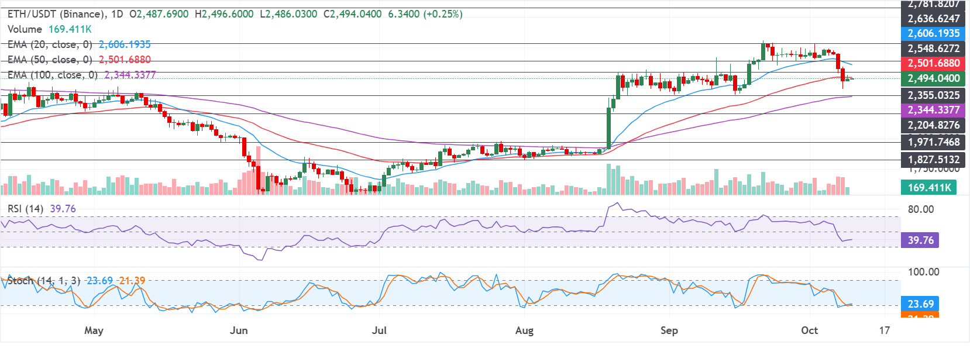Click the Jun label on time axis
970x348 pixels.
tap(239, 330)
